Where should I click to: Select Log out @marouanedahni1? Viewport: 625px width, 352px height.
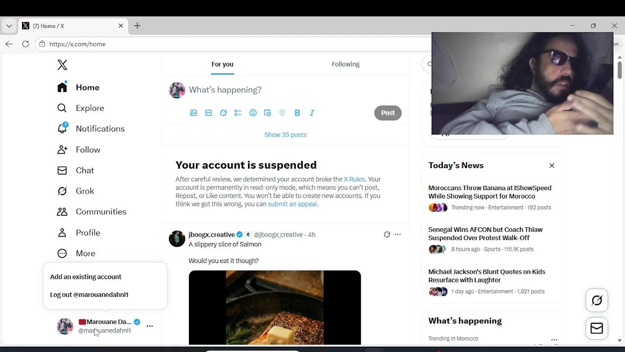point(89,295)
